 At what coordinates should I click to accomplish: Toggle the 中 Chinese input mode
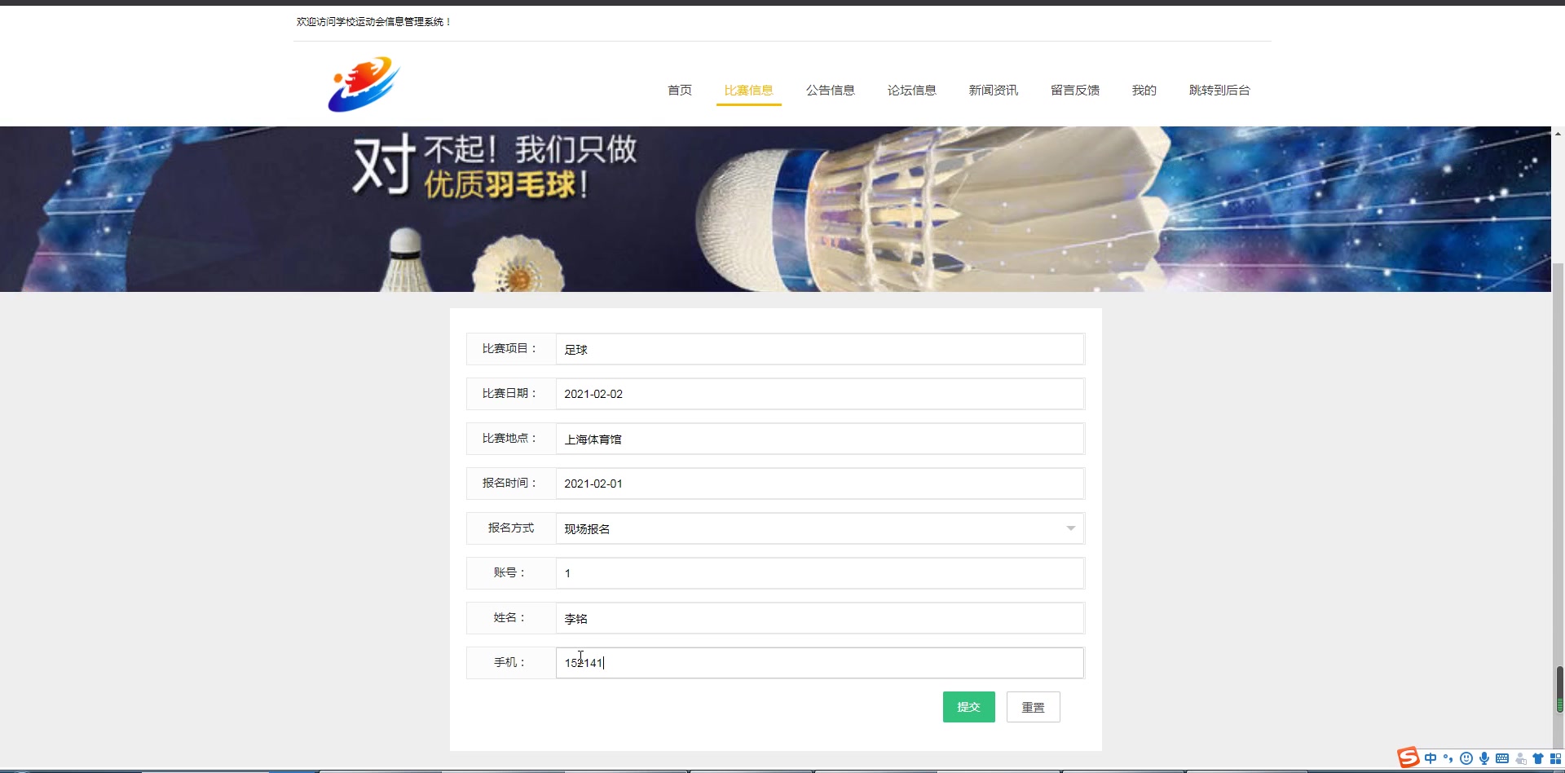(1431, 758)
